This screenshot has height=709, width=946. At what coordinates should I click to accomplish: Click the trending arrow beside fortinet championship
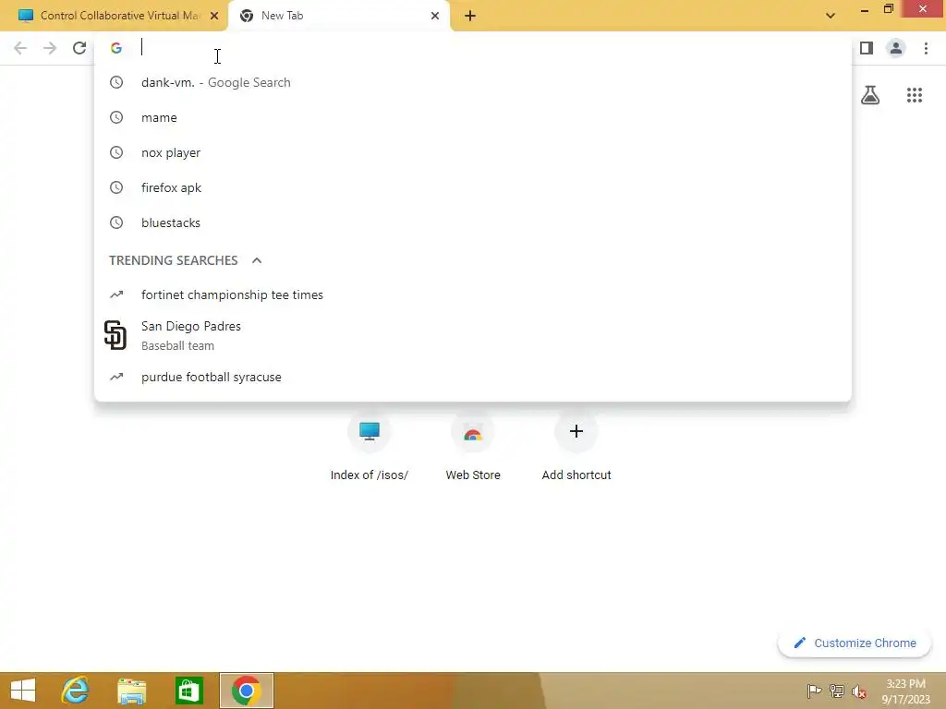point(116,294)
